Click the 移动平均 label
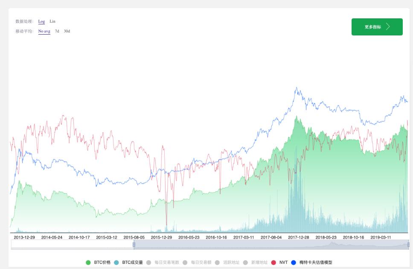The height and width of the screenshot is (269, 413). [x=24, y=31]
